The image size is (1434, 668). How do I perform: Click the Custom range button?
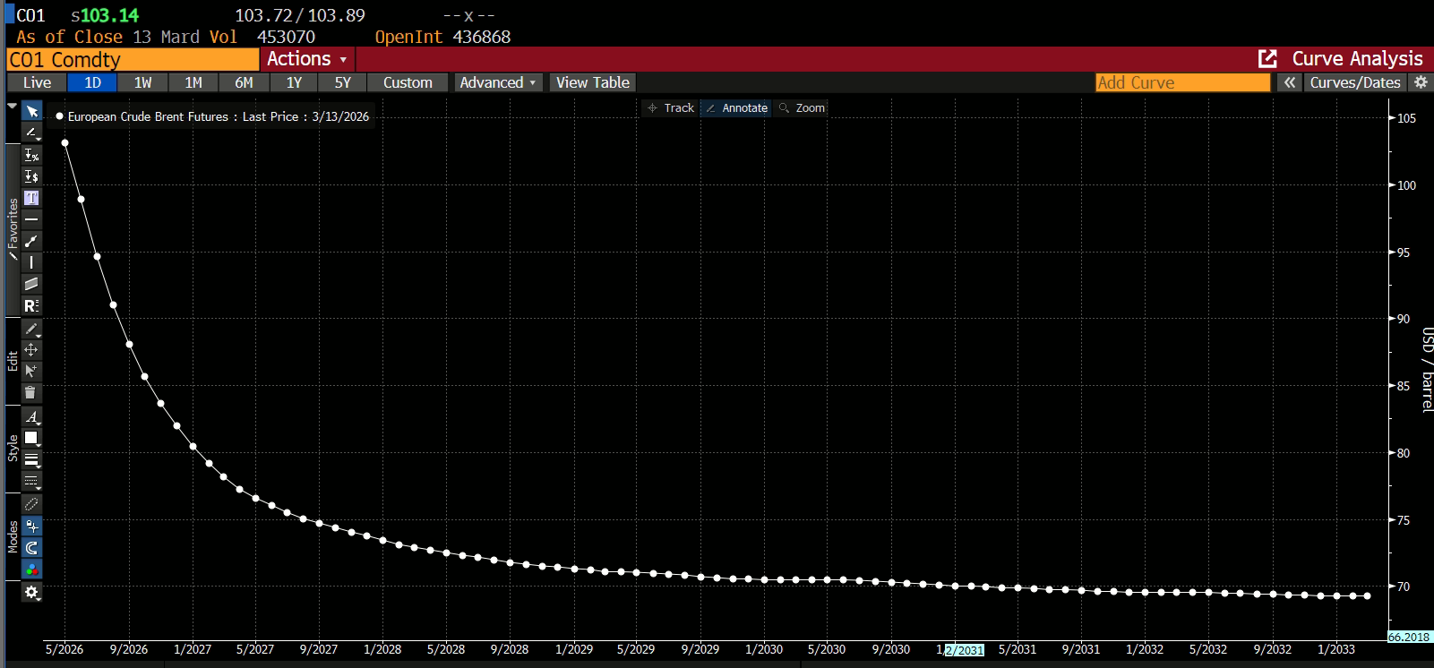click(x=408, y=82)
